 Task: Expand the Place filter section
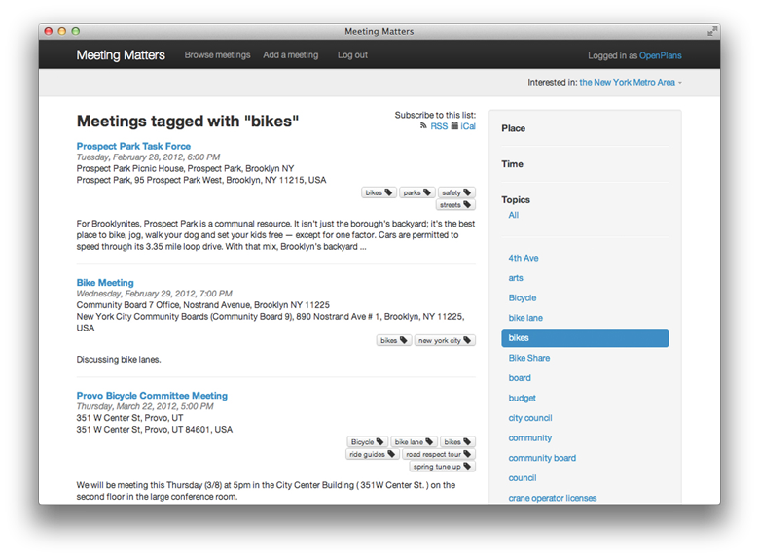(x=513, y=128)
